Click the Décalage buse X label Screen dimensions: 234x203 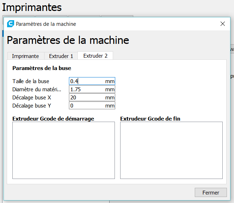pyautogui.click(x=32, y=98)
